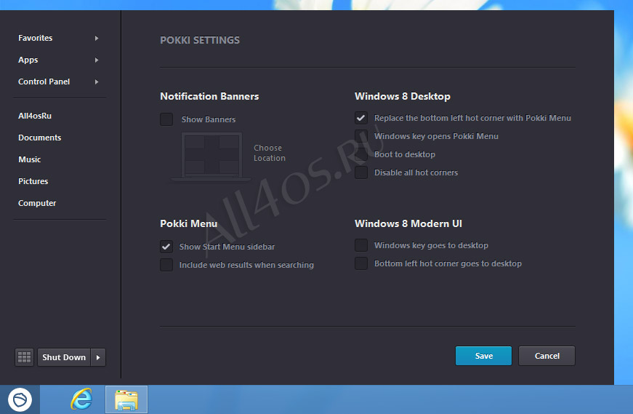633x414 pixels.
Task: Click the Notification Banners heading
Action: 209,96
